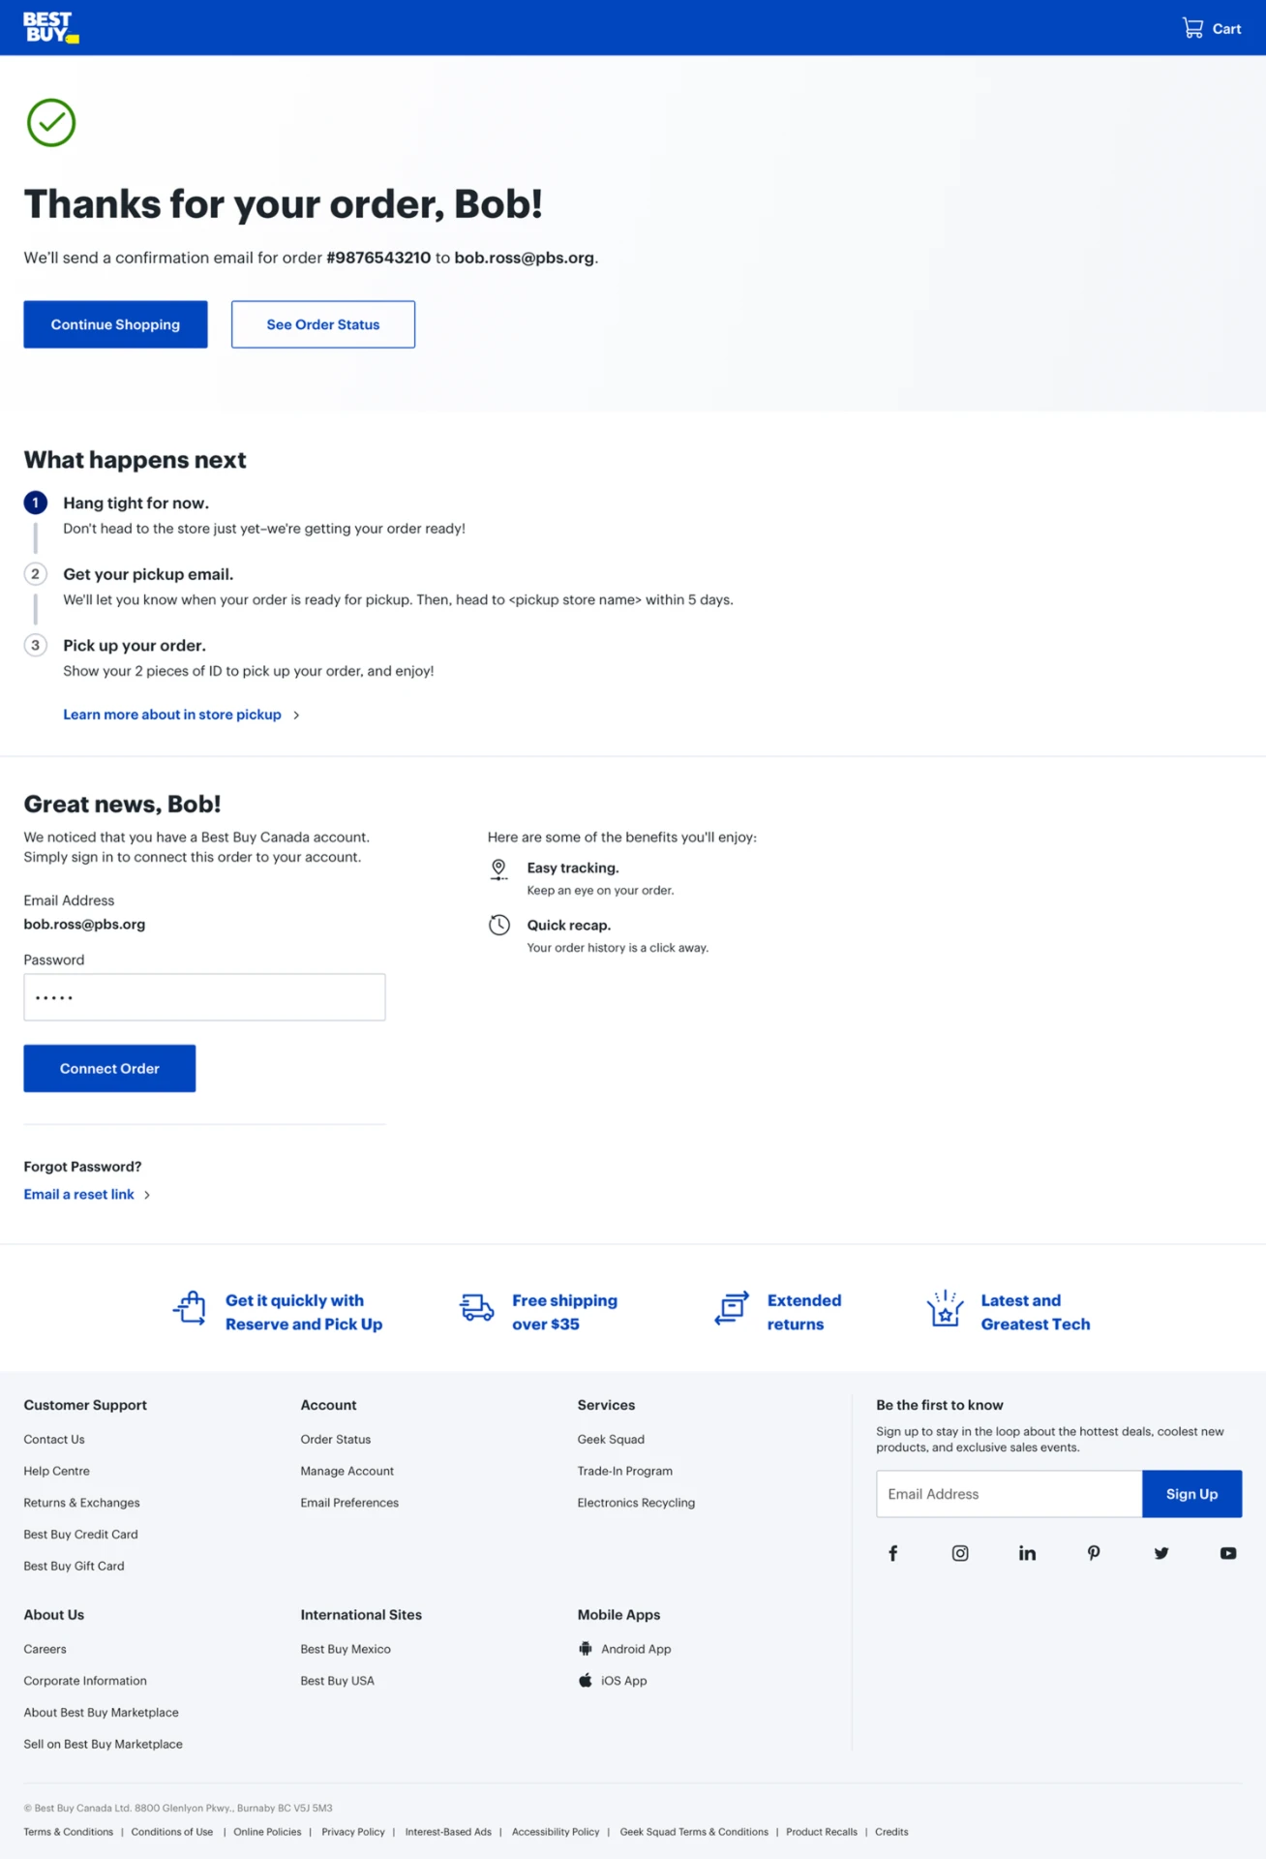Open the Twitter social icon
Screen dimensions: 1266x1859
pos(1161,1553)
